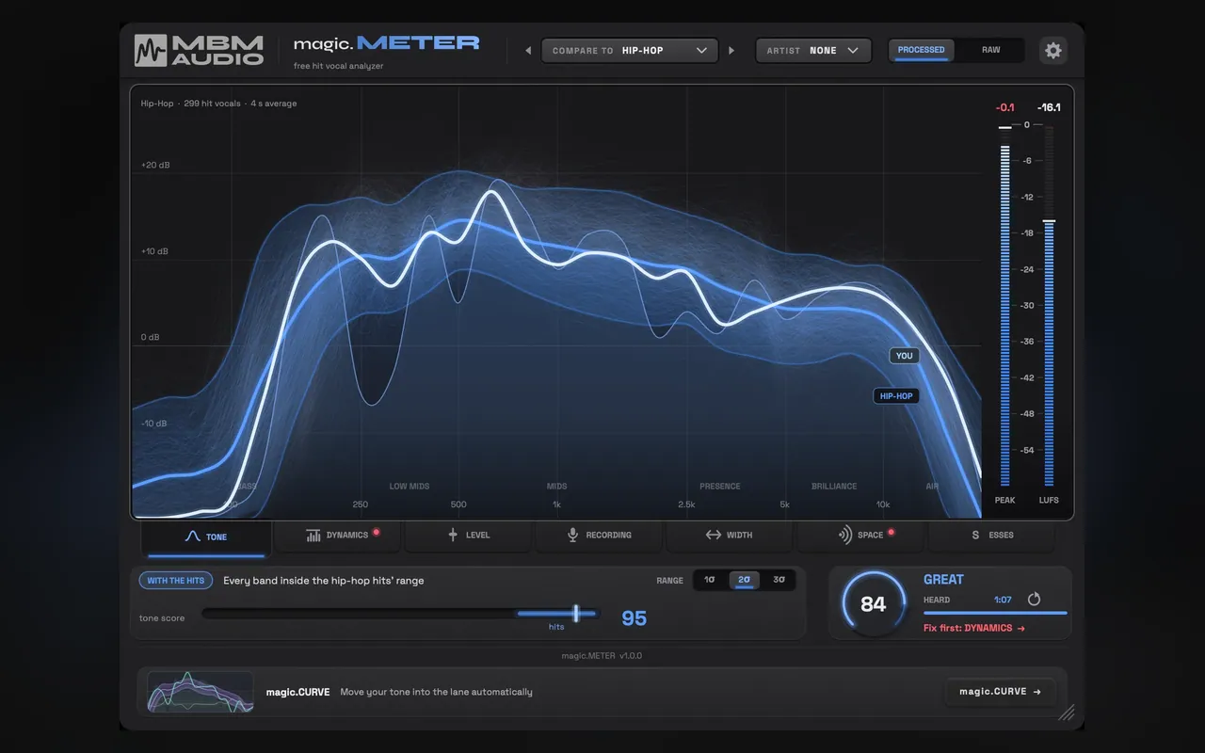Open the Level tab
Screen dimensions: 1205x753
coord(468,536)
